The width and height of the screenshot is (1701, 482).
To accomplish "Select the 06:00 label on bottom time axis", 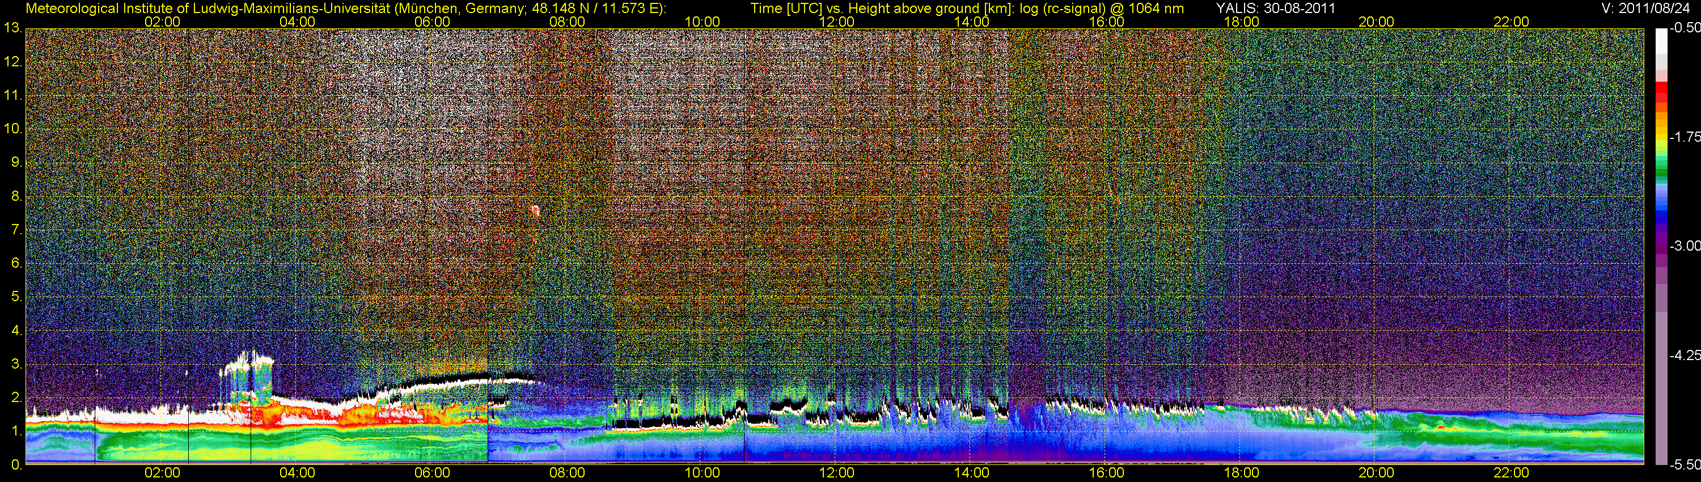I will coord(432,473).
